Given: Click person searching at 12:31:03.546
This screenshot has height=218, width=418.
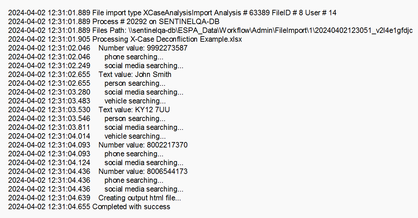Looking at the screenshot, I should [135, 119].
